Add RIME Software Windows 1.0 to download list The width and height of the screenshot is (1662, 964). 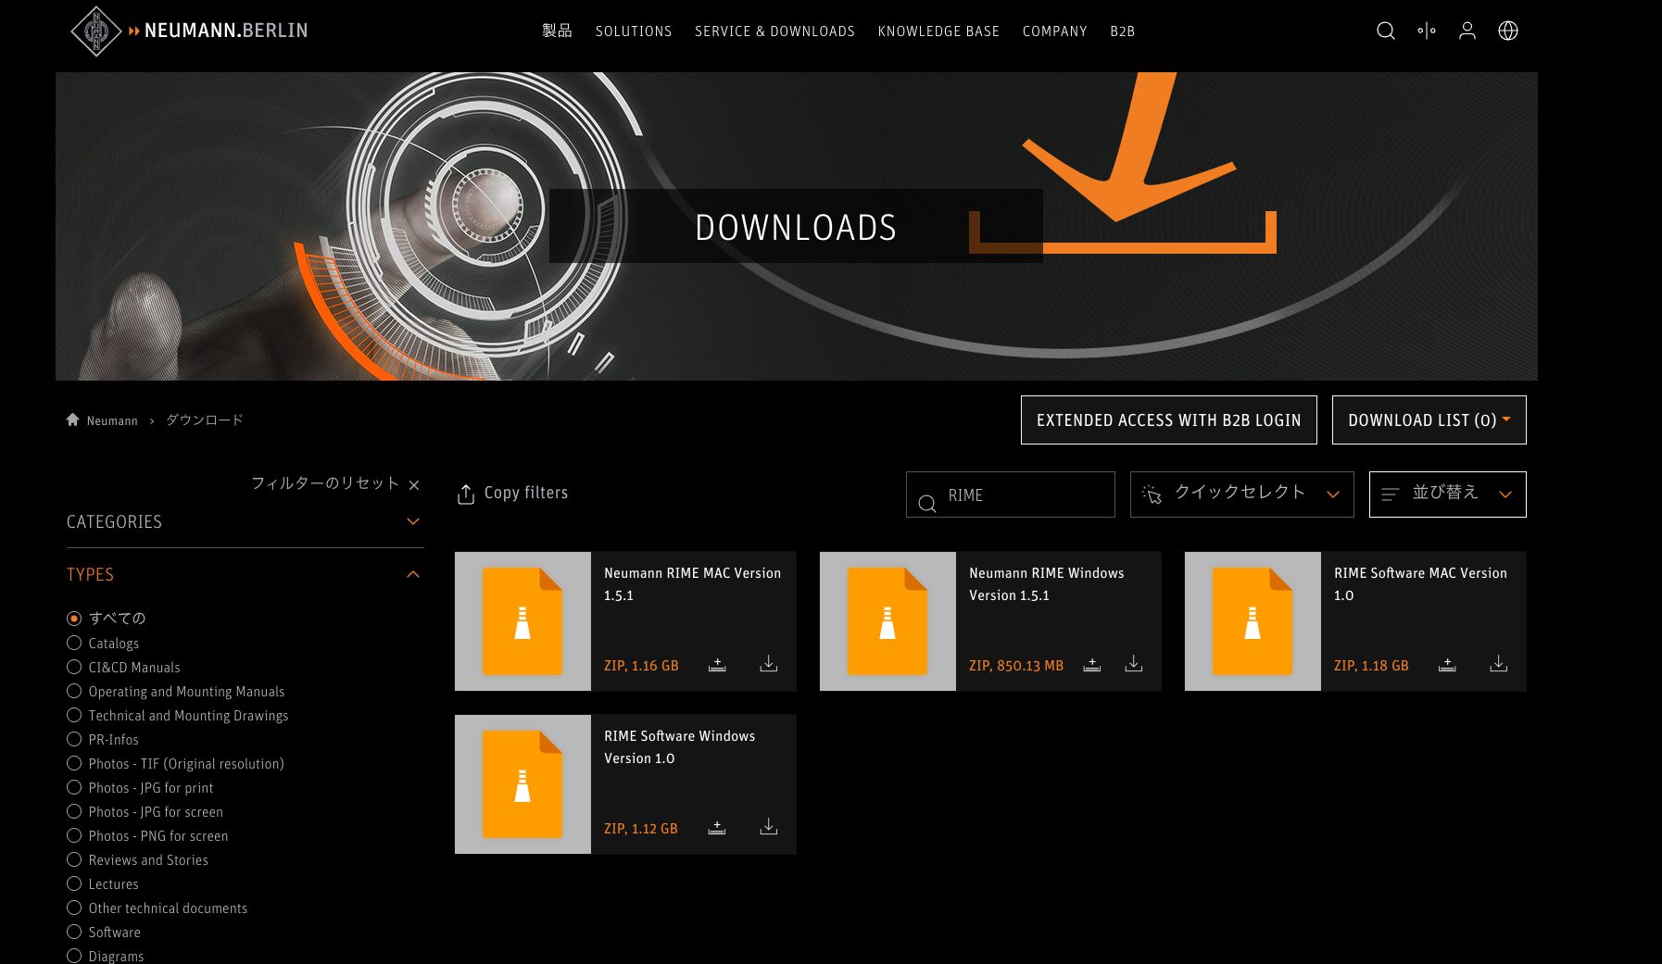(x=716, y=827)
